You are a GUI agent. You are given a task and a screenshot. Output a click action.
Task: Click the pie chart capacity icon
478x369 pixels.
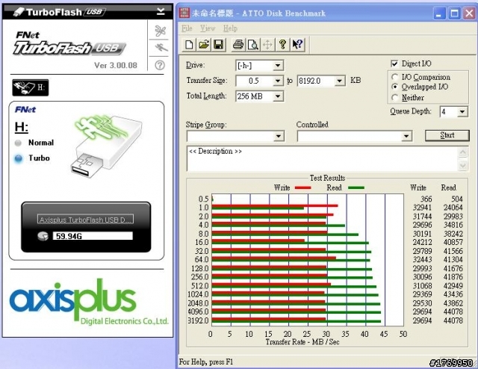(x=43, y=236)
